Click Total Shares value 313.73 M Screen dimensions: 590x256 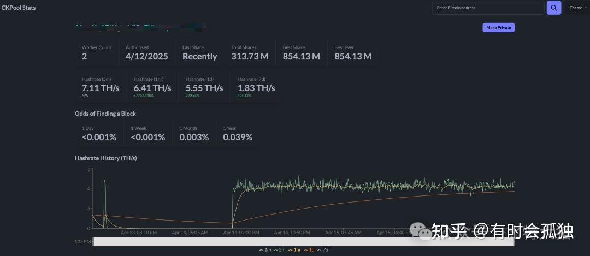point(250,56)
